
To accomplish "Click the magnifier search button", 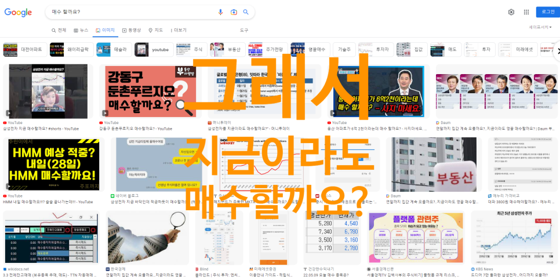I will (x=246, y=12).
